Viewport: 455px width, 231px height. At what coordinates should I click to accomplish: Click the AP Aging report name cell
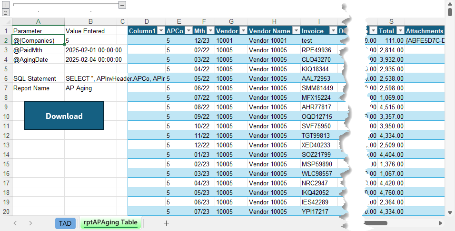point(90,88)
